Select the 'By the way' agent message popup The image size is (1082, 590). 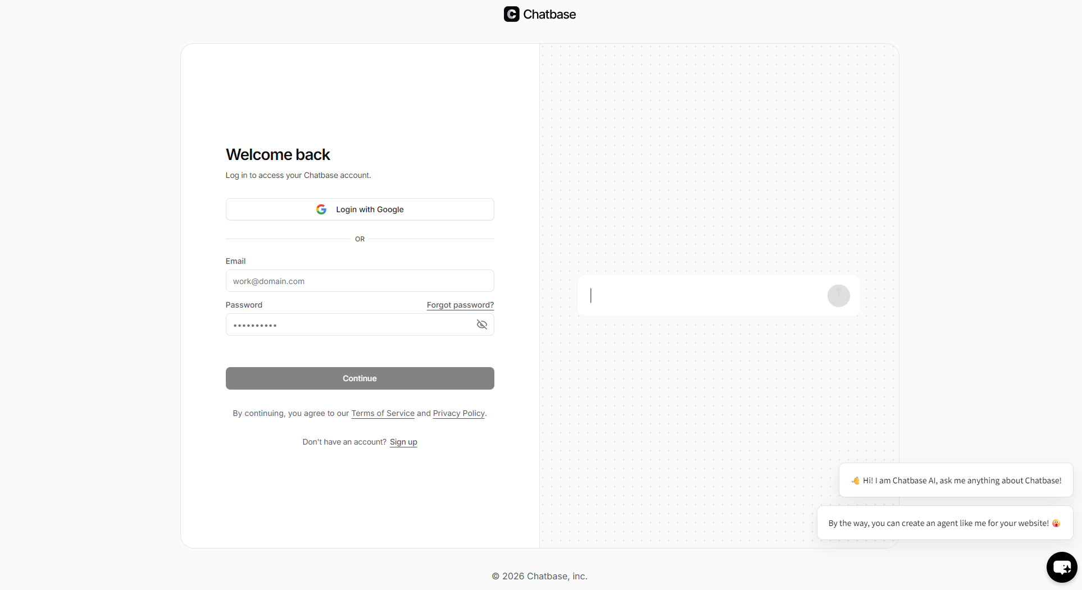tap(938, 523)
